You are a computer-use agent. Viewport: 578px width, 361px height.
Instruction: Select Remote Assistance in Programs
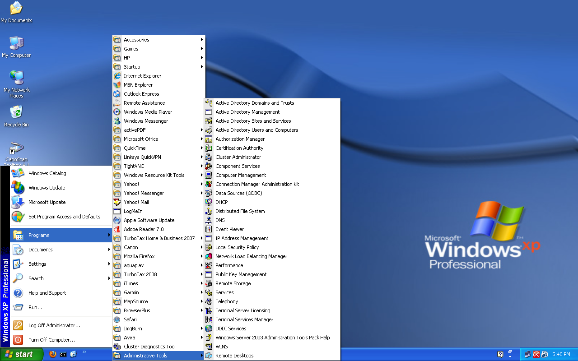[158, 103]
